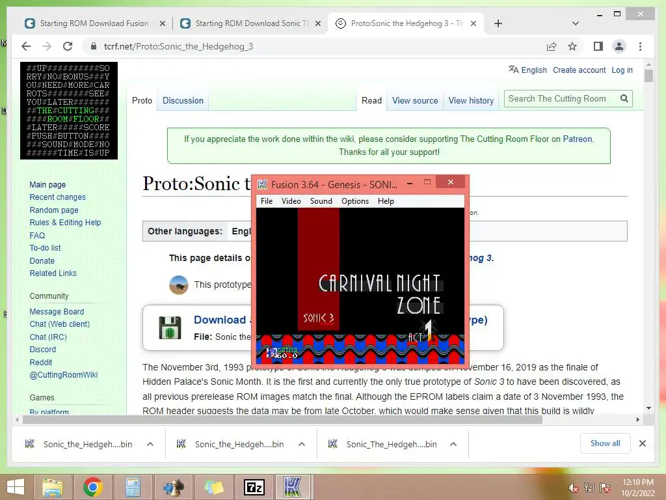Click the network tray icon
The image size is (666, 500).
(589, 488)
